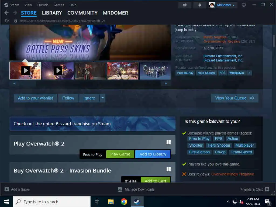Select the FPS popular tag
This screenshot has width=276, height=207.
click(222, 73)
